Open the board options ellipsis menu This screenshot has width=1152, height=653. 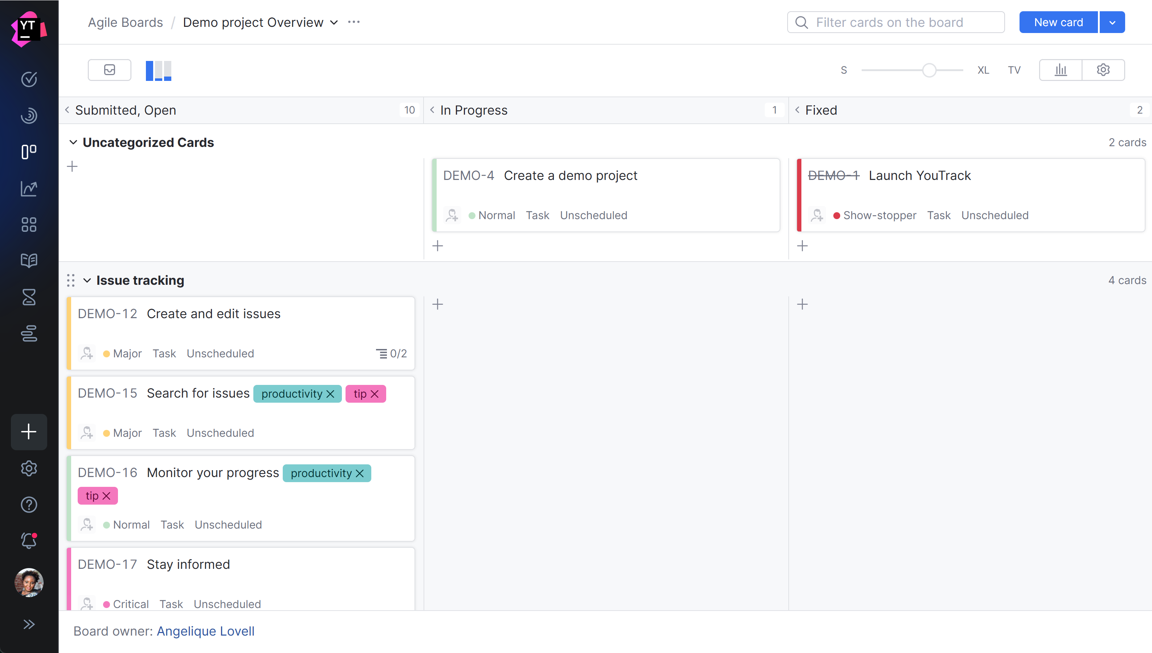[354, 21]
